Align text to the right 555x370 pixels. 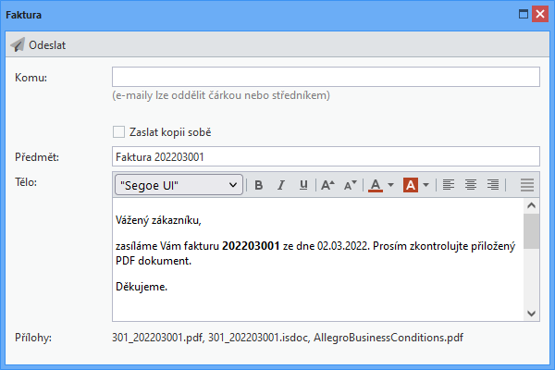(x=493, y=185)
